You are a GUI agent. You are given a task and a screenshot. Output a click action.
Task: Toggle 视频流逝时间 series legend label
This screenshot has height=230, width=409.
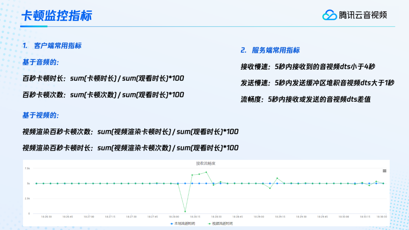pyautogui.click(x=222, y=224)
